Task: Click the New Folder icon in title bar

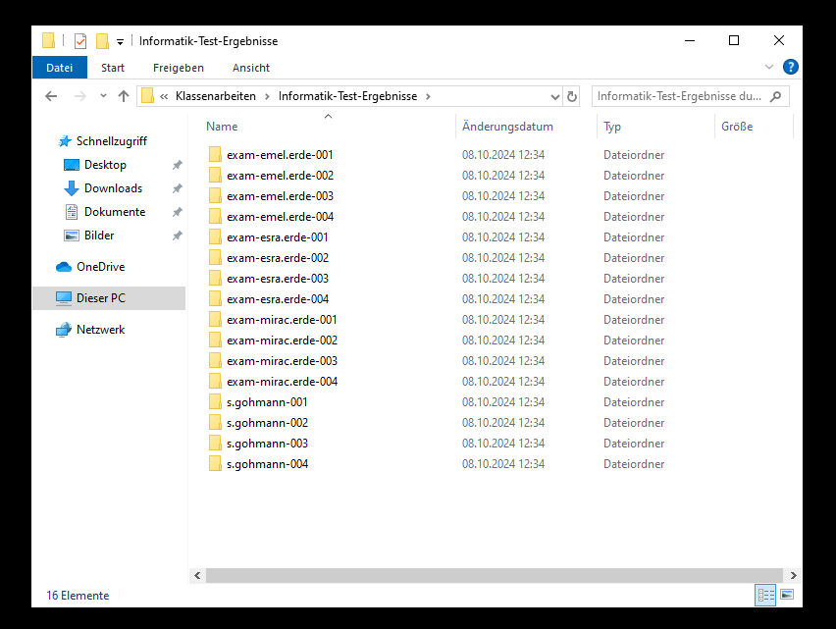Action: click(102, 41)
